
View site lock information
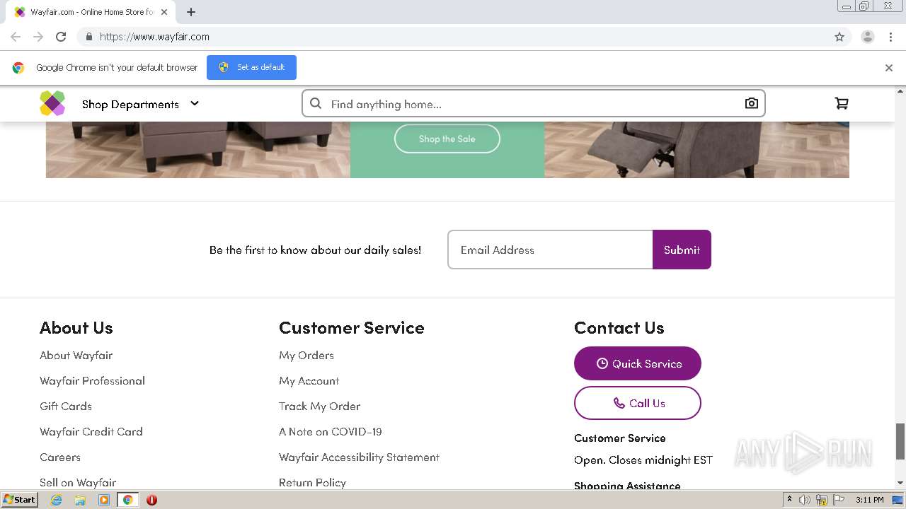point(88,37)
